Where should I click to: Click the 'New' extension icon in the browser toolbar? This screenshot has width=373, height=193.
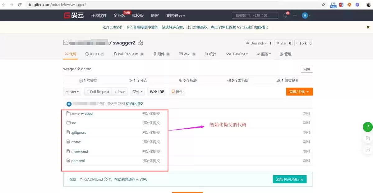(x=333, y=5)
